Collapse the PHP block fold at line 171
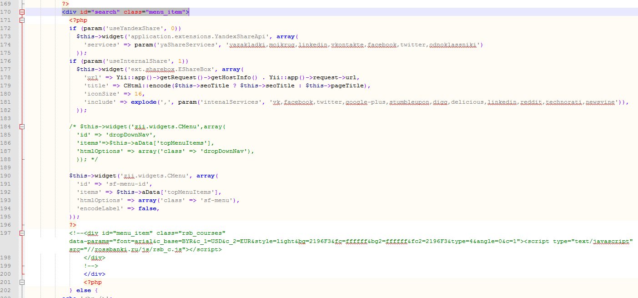638x298 pixels. coord(22,20)
